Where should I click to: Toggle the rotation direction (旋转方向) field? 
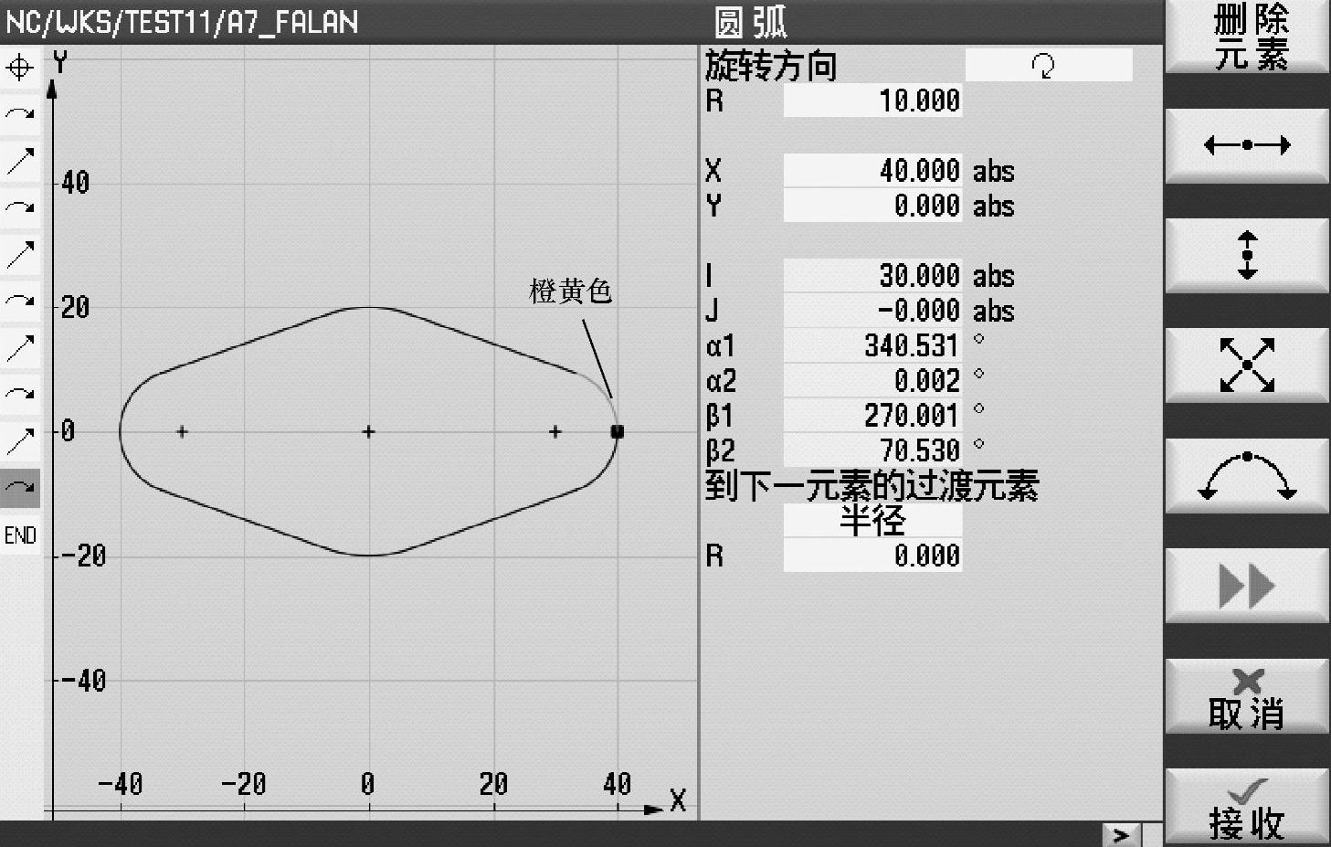[x=1048, y=65]
